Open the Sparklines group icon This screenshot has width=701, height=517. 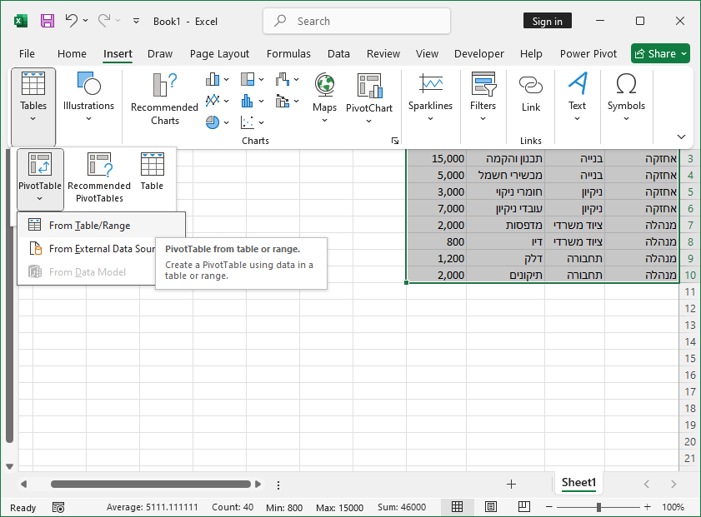coord(430,86)
